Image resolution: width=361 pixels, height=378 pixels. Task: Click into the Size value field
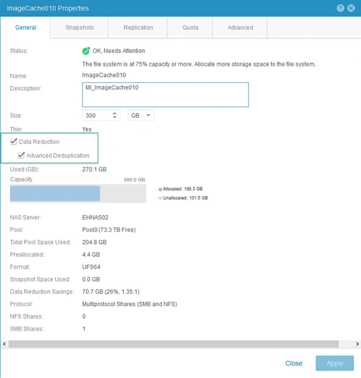tap(97, 116)
